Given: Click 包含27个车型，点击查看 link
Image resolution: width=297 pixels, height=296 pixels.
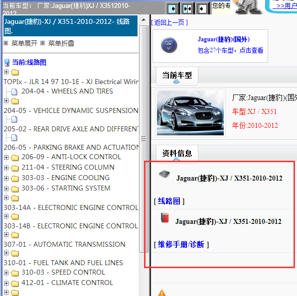Looking at the screenshot, I should tap(230, 50).
